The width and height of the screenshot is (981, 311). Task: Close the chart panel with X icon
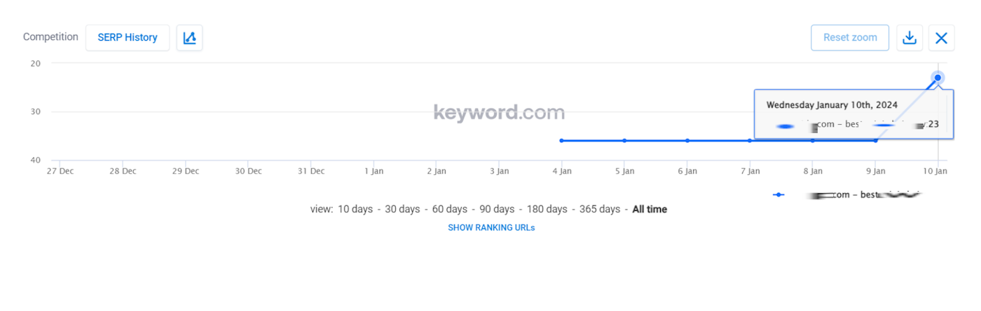coord(941,38)
